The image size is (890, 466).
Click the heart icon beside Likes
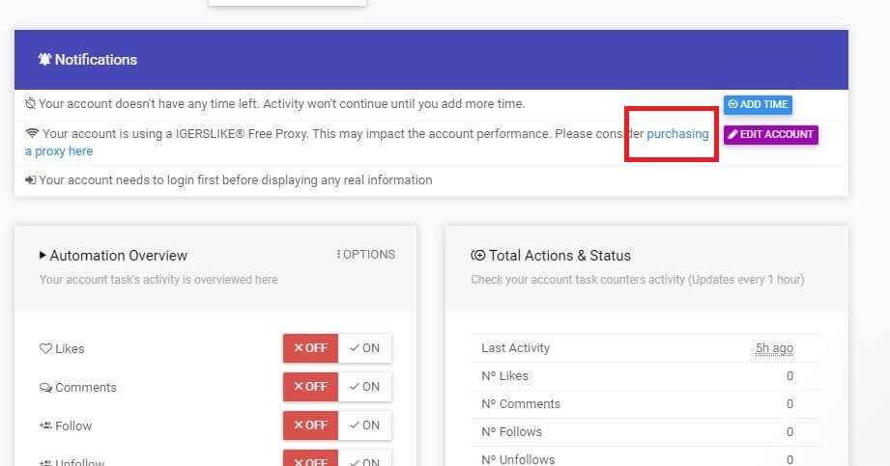pos(44,349)
